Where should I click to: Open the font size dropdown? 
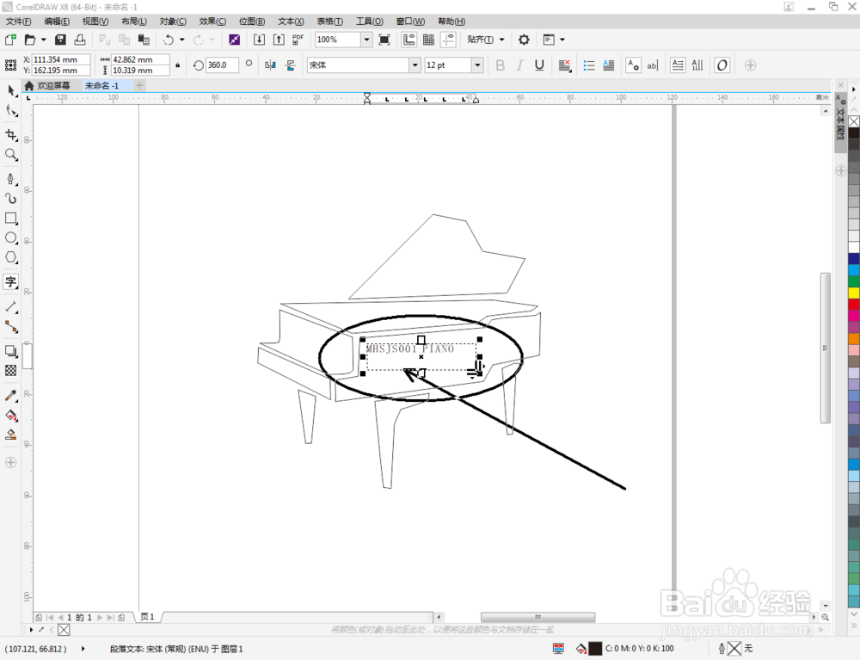(x=477, y=65)
